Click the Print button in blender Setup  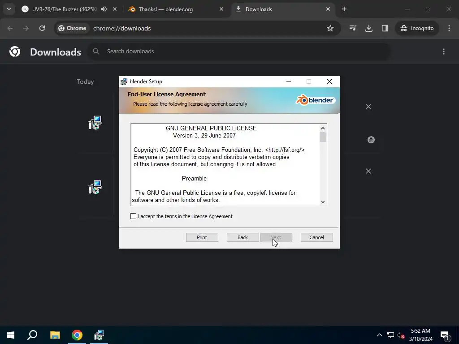pyautogui.click(x=202, y=237)
